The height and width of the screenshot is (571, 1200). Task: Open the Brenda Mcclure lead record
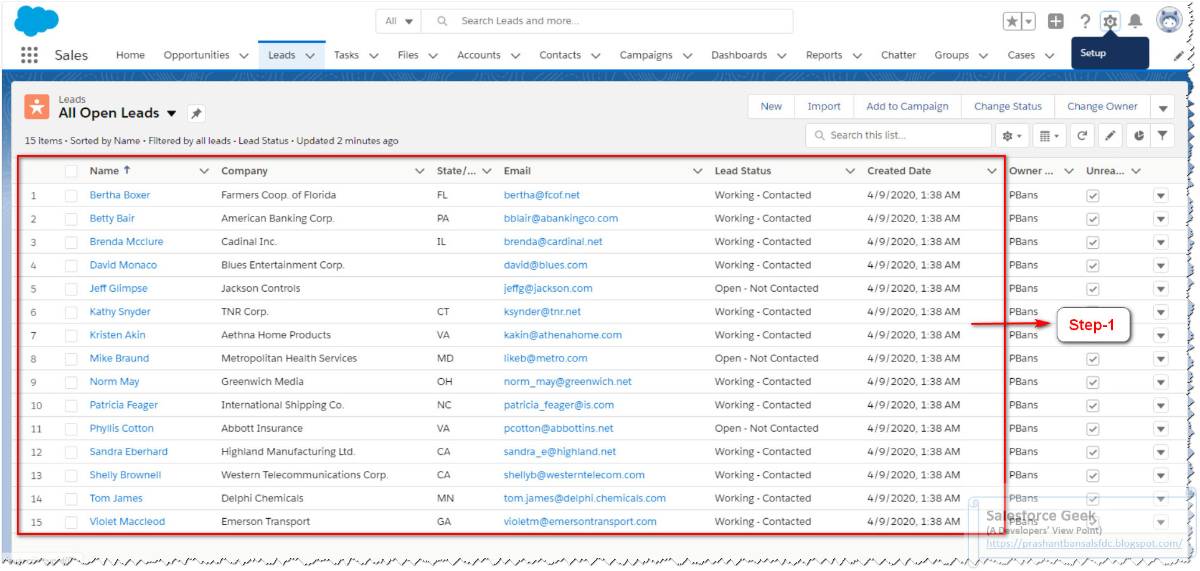(126, 241)
